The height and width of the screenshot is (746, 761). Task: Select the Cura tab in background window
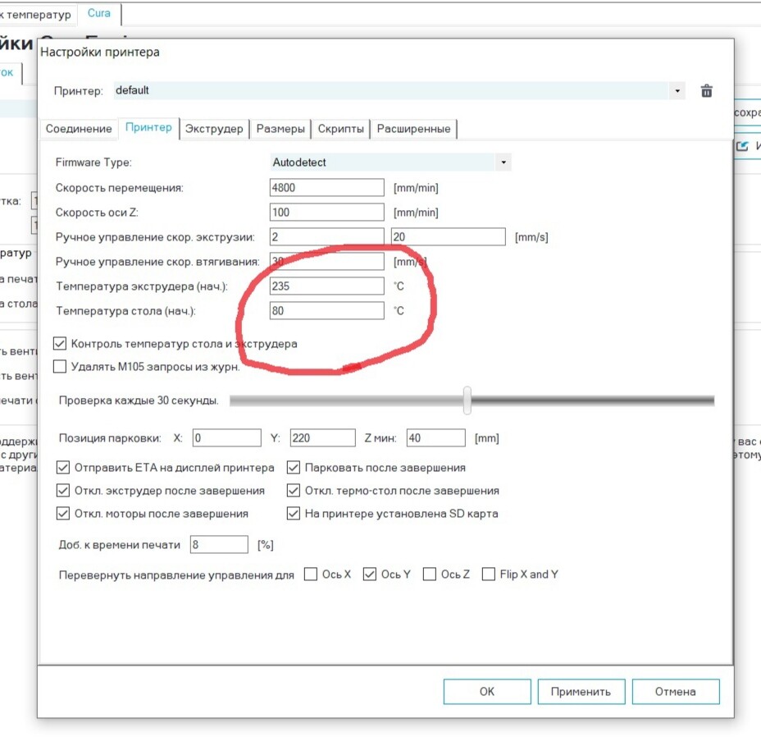click(x=99, y=14)
